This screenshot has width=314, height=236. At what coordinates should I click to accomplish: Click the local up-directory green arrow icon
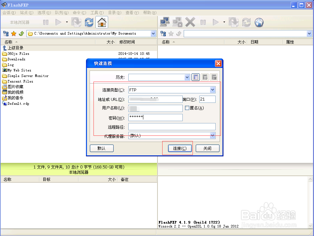[x=21, y=34]
